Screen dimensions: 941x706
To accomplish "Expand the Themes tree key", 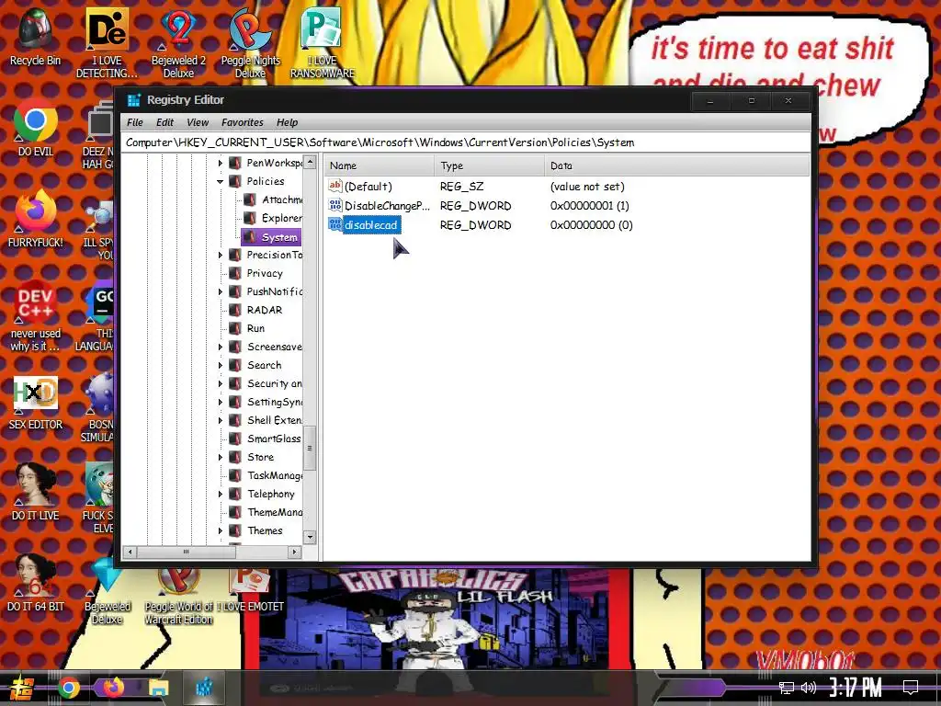I will (221, 530).
